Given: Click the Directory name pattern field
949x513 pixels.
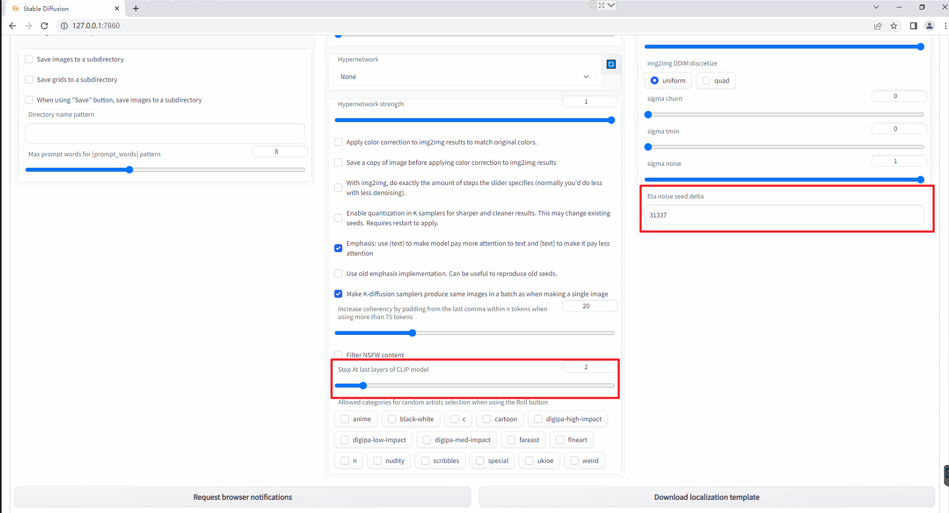Looking at the screenshot, I should (165, 133).
